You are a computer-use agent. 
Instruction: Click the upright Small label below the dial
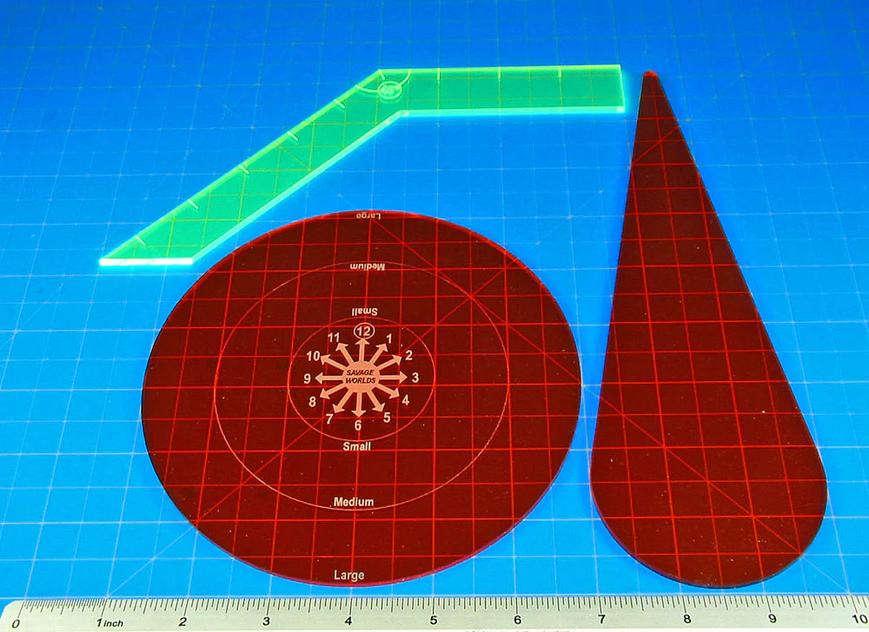point(357,446)
